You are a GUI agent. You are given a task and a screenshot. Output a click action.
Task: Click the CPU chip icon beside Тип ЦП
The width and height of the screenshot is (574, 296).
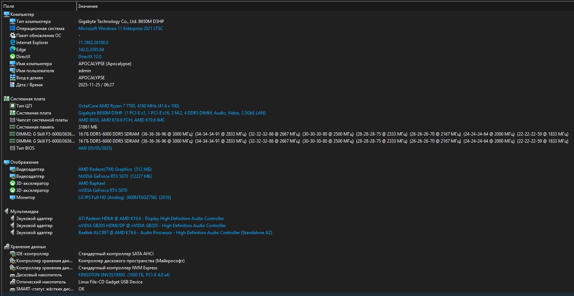(x=13, y=106)
